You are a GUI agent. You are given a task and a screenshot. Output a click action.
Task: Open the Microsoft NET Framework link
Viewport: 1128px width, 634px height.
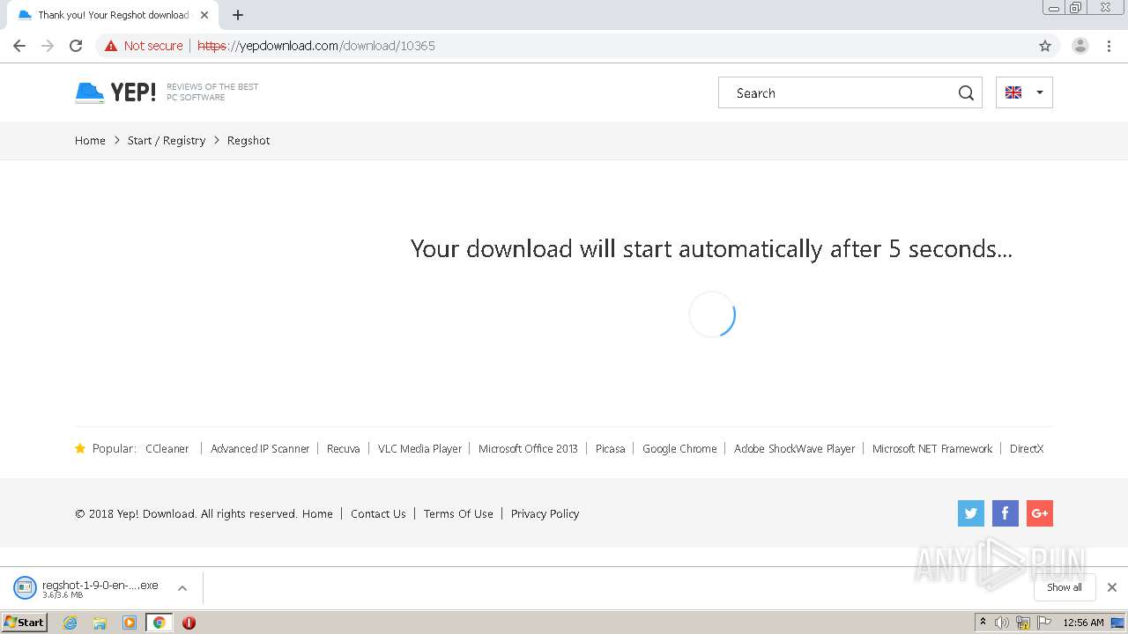click(x=932, y=448)
